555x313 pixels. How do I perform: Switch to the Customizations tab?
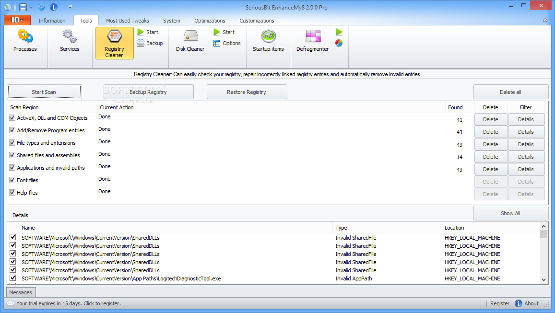coord(257,21)
